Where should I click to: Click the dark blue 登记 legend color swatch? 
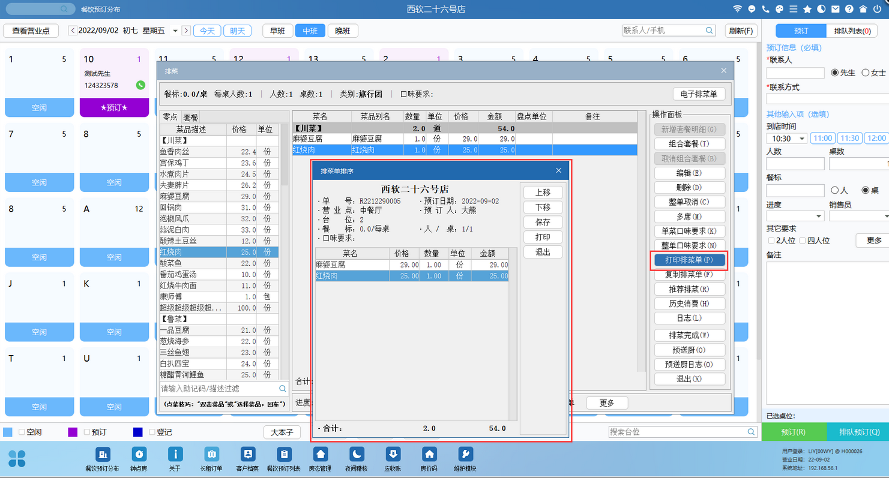pos(137,432)
